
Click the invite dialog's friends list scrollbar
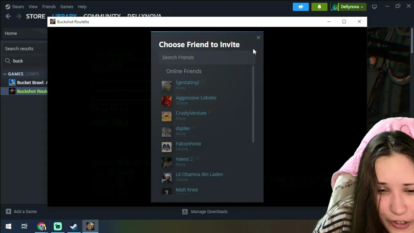pyautogui.click(x=253, y=104)
